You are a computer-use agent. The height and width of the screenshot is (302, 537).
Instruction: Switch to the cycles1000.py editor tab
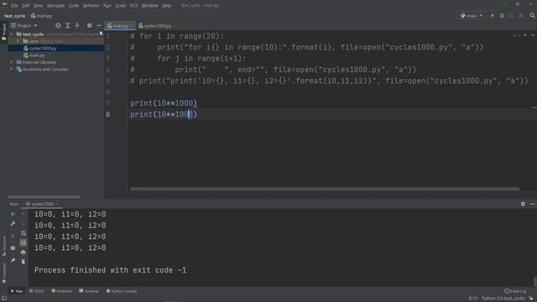[x=157, y=26]
